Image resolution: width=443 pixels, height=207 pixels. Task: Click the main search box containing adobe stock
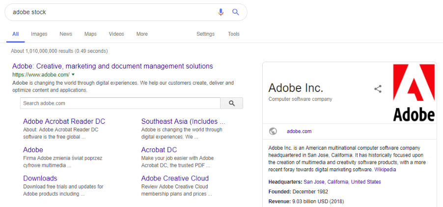coord(108,12)
